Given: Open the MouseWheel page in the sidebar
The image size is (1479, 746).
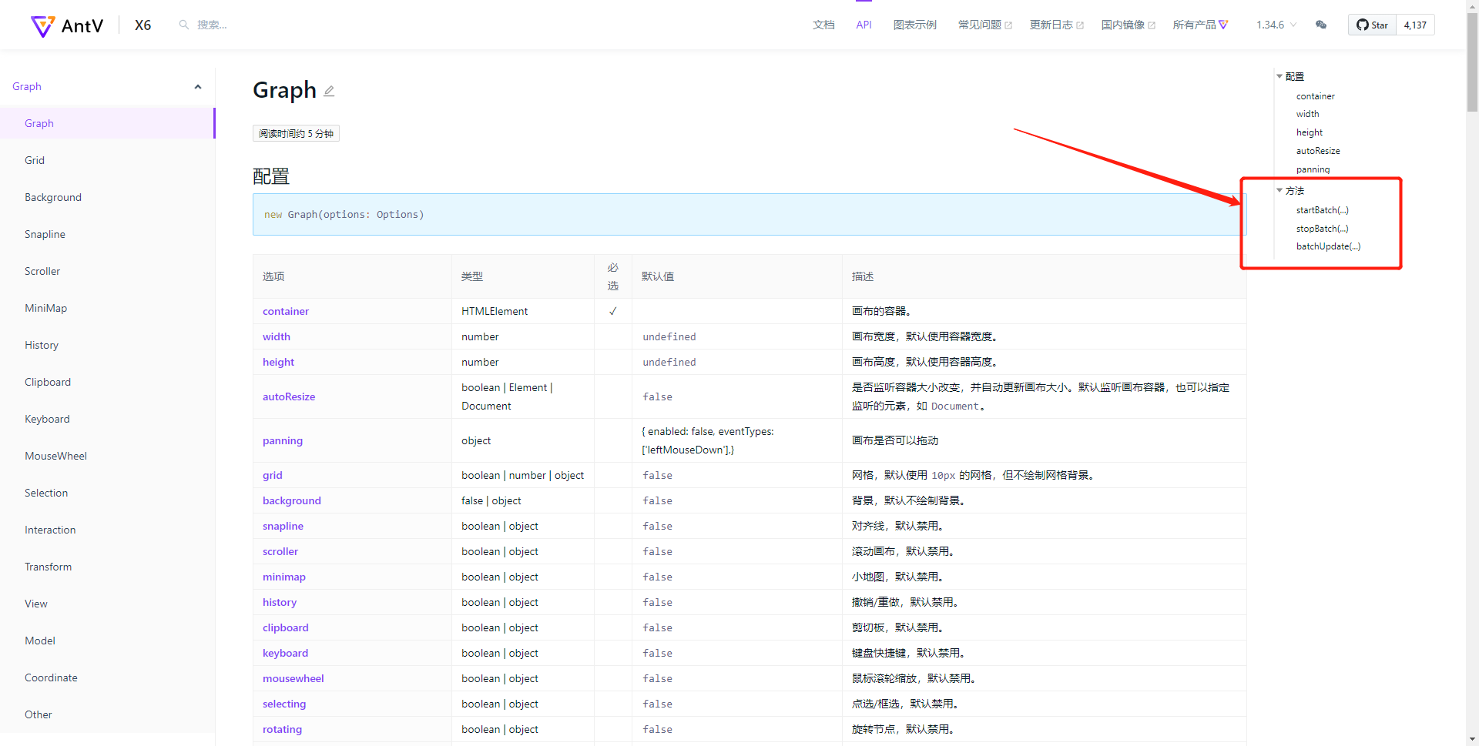Looking at the screenshot, I should [x=55, y=456].
